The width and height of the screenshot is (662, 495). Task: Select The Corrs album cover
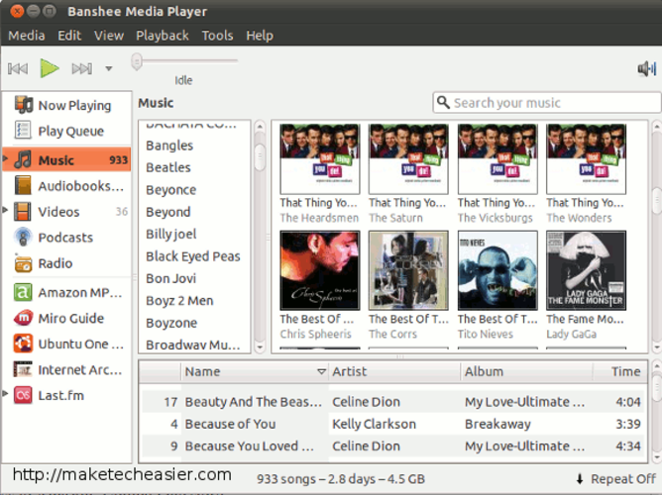coord(408,270)
